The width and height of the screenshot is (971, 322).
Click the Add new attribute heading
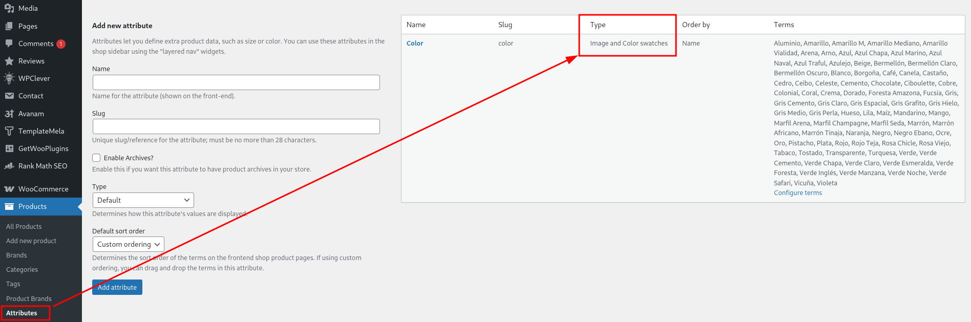122,26
